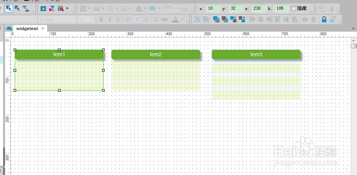Toggle bulleted list
The image size is (357, 175).
[156, 20]
